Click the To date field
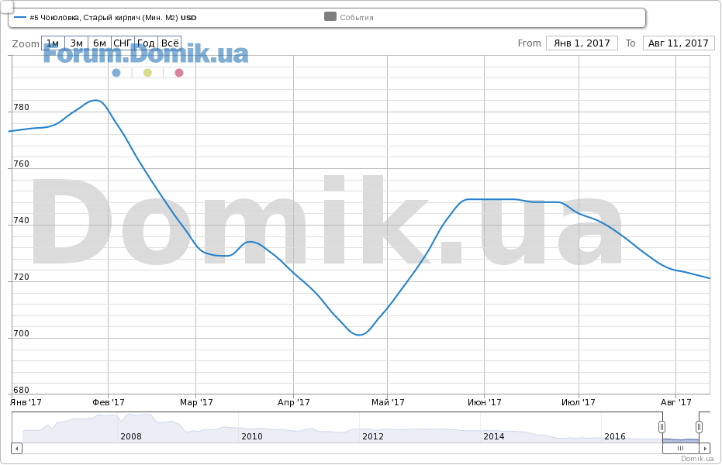 point(678,43)
